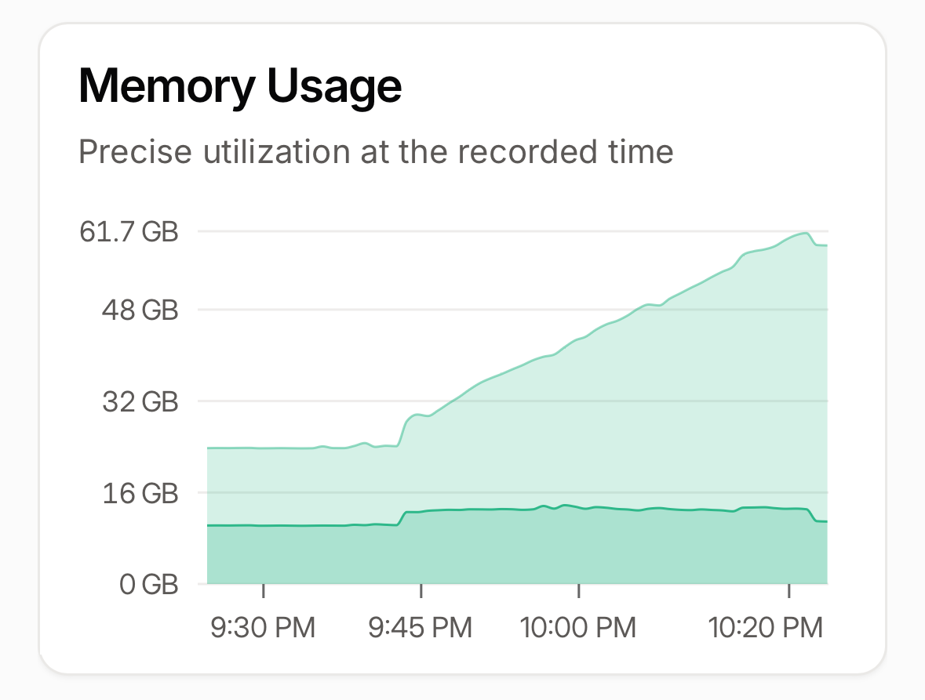Click the 48 GB horizontal gridline
This screenshot has width=925, height=700.
pyautogui.click(x=512, y=310)
